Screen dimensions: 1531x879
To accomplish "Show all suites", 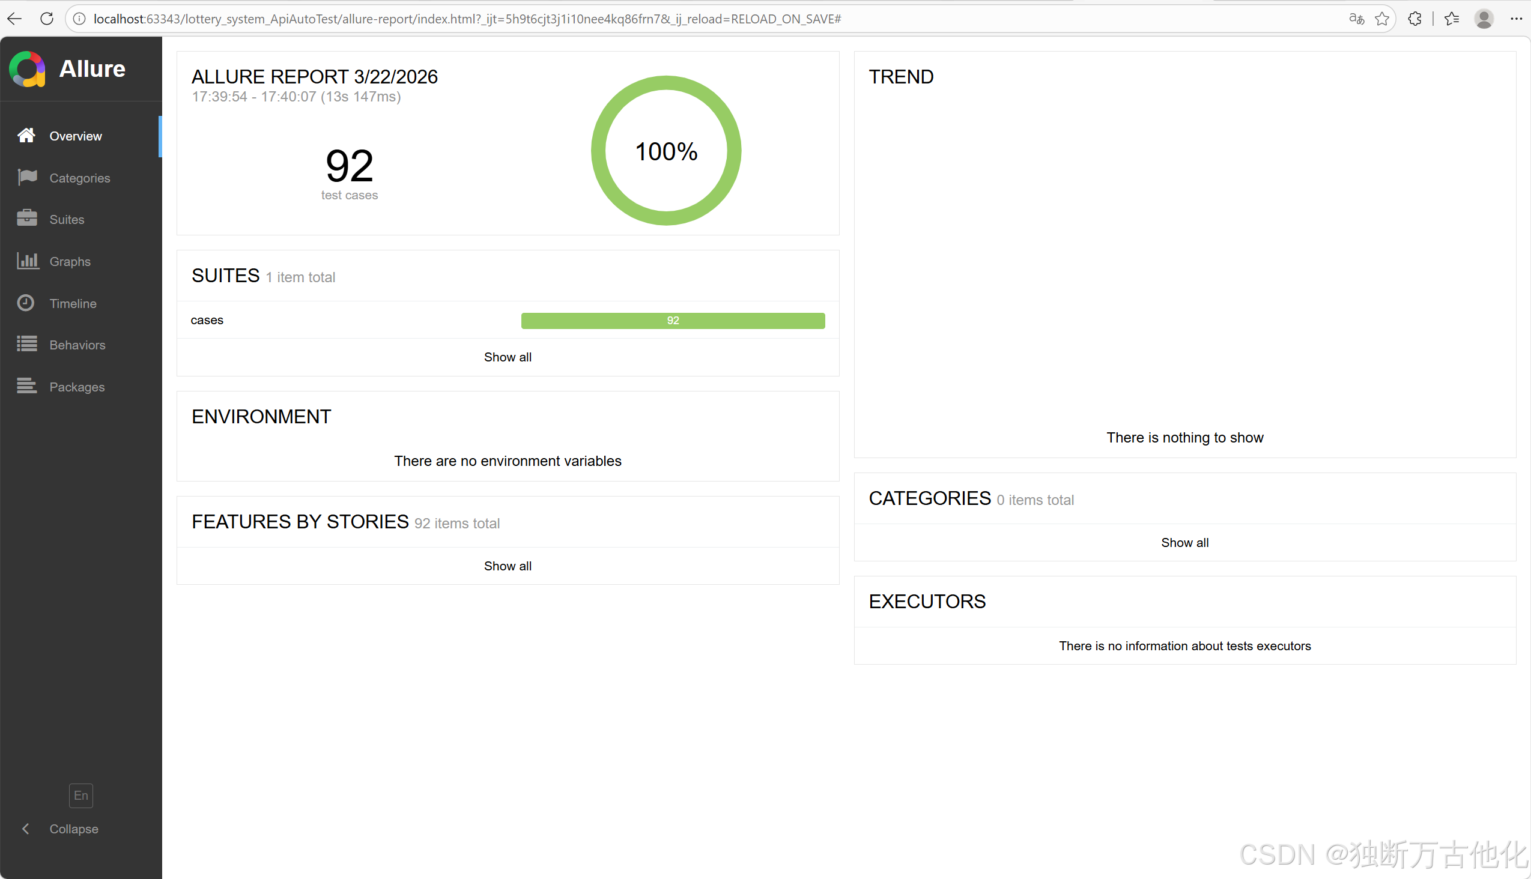I will (508, 357).
